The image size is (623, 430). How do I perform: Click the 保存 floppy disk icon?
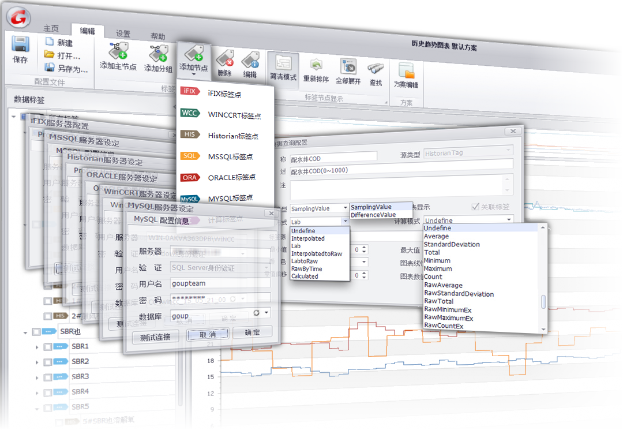point(20,44)
